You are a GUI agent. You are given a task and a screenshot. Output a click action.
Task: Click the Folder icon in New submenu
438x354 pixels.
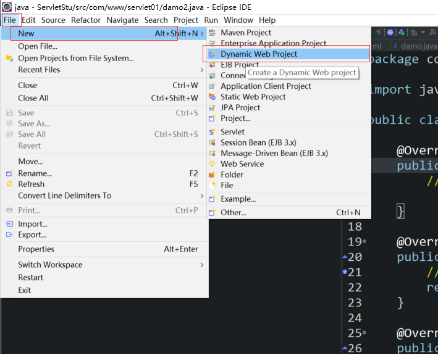[213, 175]
